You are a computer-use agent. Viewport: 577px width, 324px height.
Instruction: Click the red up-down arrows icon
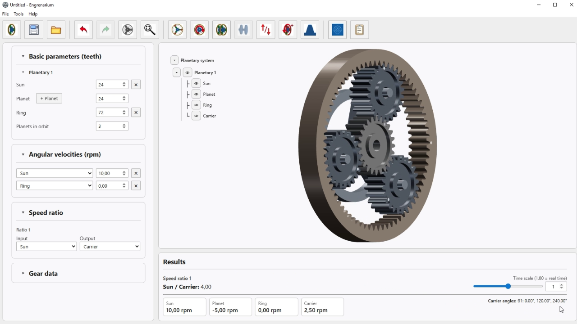266,30
